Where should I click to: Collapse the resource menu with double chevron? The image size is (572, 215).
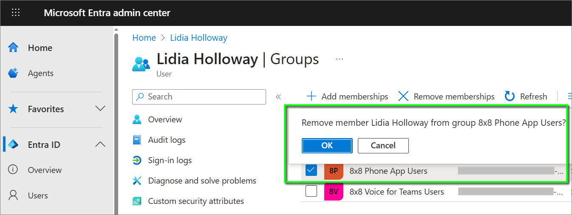pos(278,97)
